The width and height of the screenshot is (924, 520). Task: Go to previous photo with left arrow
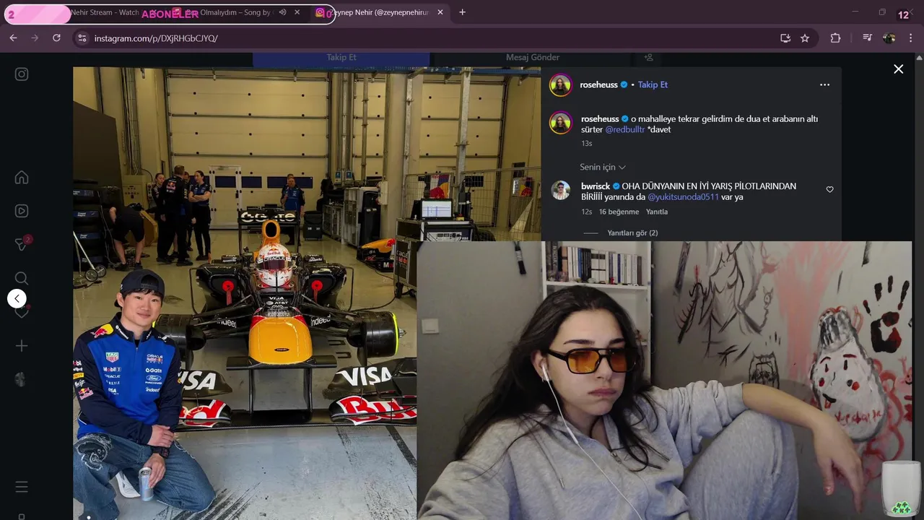point(17,298)
